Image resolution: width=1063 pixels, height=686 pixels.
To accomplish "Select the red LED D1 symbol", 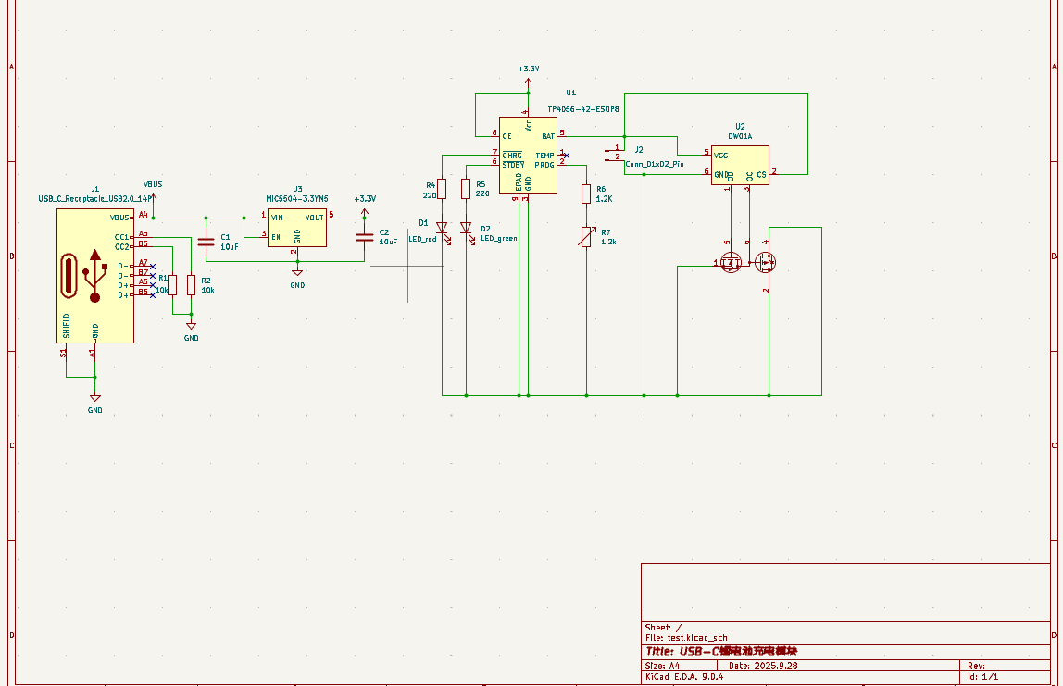I will pos(442,228).
